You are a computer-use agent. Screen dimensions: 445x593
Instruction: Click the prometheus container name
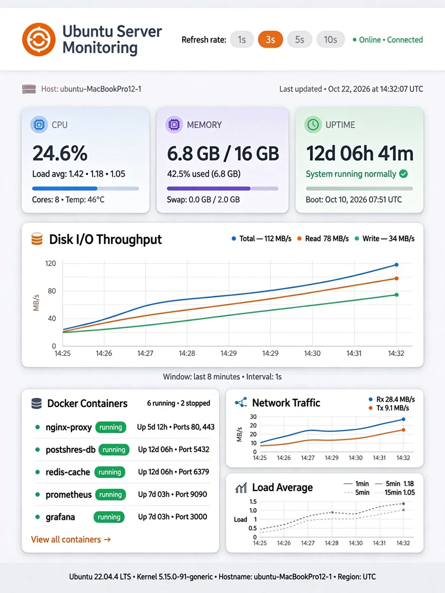point(69,495)
